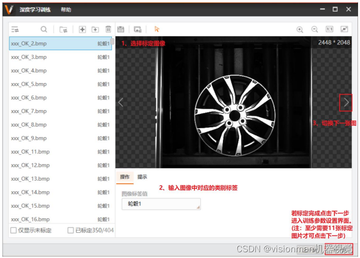Screen dimensions: 360x258
Task: Click the file list scrollbar thumb
Action: pos(112,41)
